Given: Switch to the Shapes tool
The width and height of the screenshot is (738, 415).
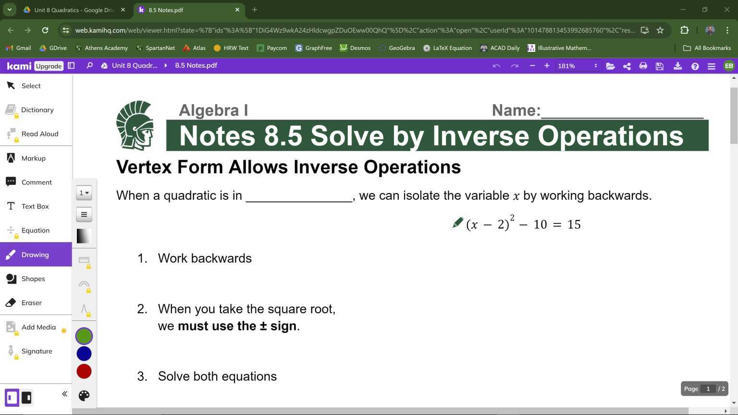Looking at the screenshot, I should 33,279.
